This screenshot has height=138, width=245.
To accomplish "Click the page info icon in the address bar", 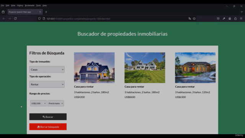I will pyautogui.click(x=44, y=19).
